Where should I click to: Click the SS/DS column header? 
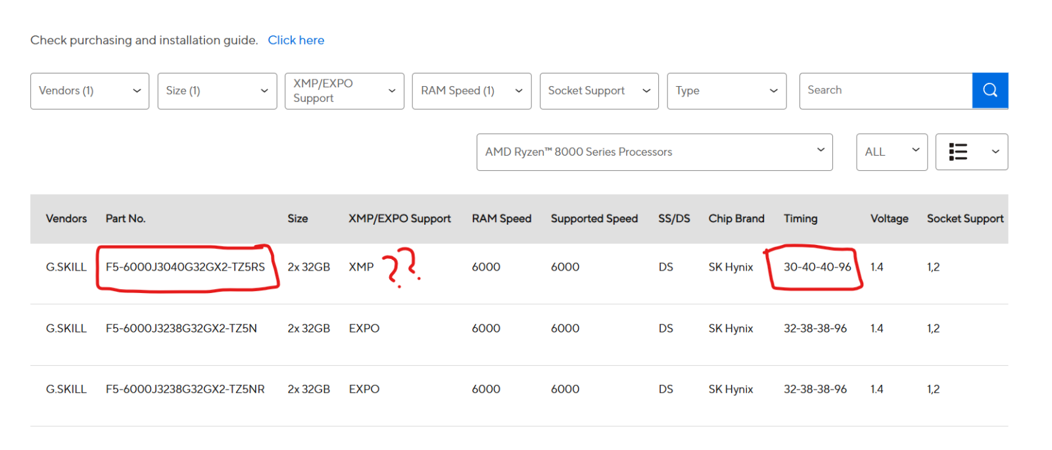(x=675, y=219)
